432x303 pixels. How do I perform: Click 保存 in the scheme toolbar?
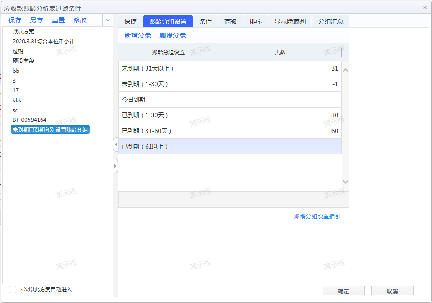tap(15, 20)
